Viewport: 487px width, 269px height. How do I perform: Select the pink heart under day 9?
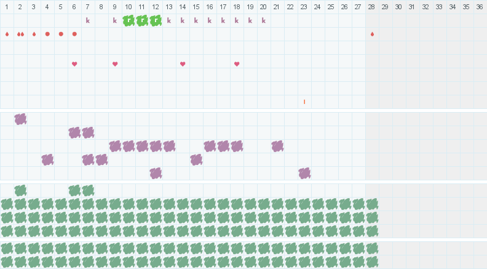(115, 64)
